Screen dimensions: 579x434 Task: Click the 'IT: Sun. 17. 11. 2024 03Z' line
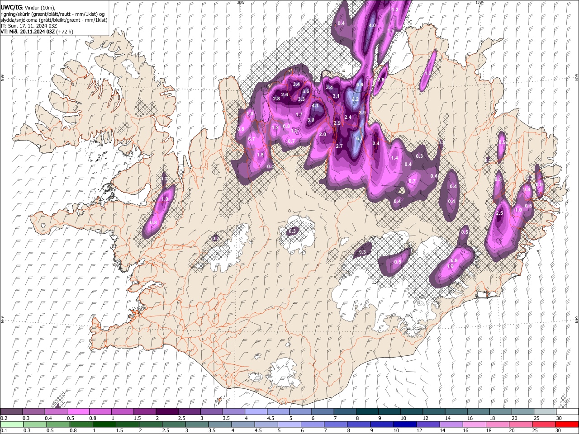coord(28,26)
